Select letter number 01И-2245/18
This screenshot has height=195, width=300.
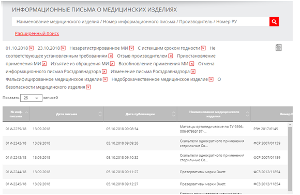click(16, 184)
